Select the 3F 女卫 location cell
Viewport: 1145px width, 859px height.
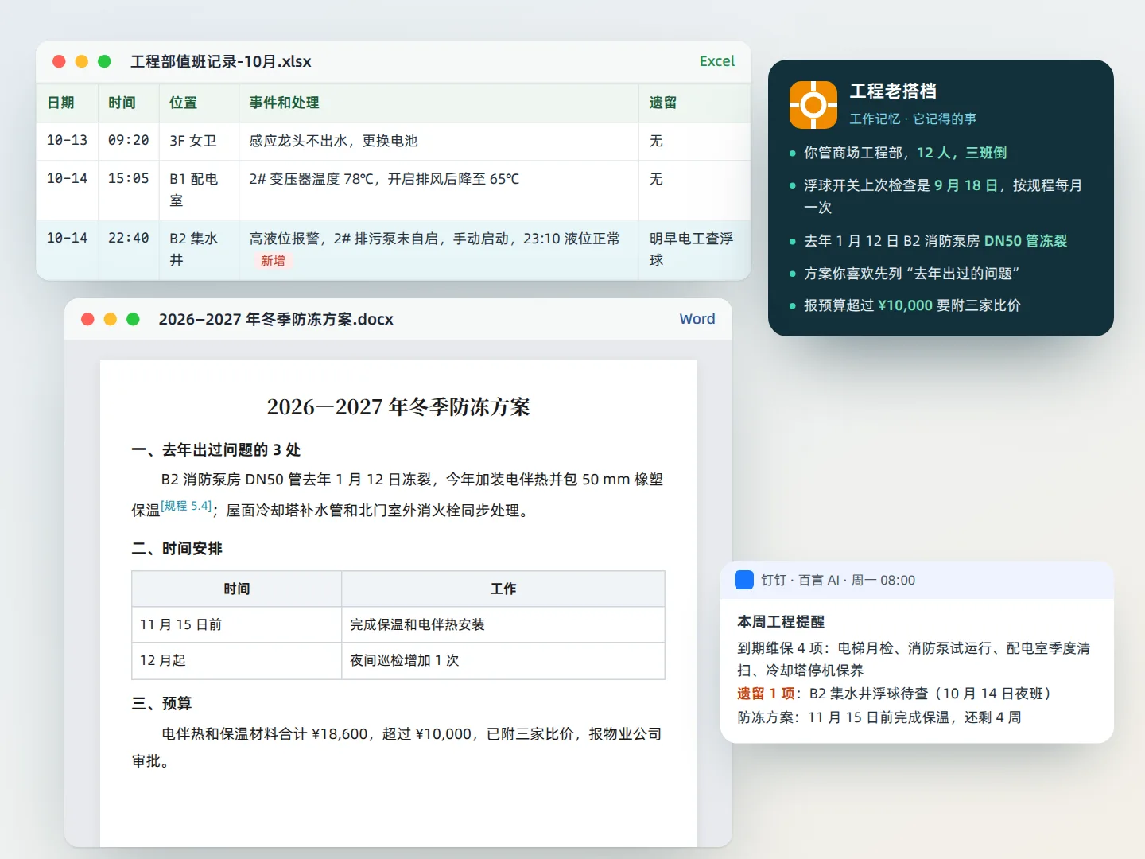(x=199, y=141)
